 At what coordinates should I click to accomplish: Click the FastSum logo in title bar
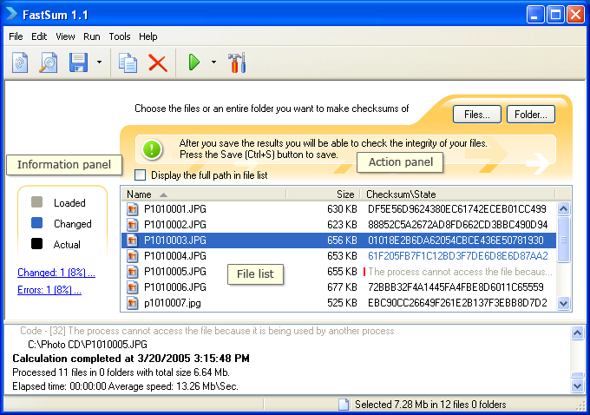click(x=11, y=14)
